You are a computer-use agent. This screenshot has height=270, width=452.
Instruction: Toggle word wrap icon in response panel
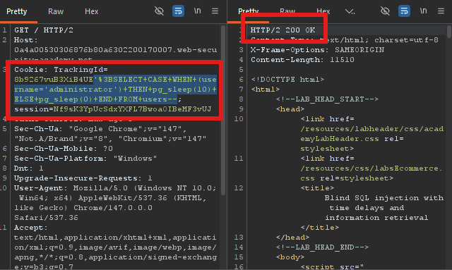(404, 11)
